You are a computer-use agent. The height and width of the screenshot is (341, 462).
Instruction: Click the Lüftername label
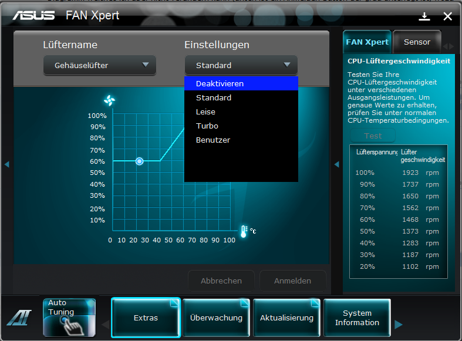70,45
